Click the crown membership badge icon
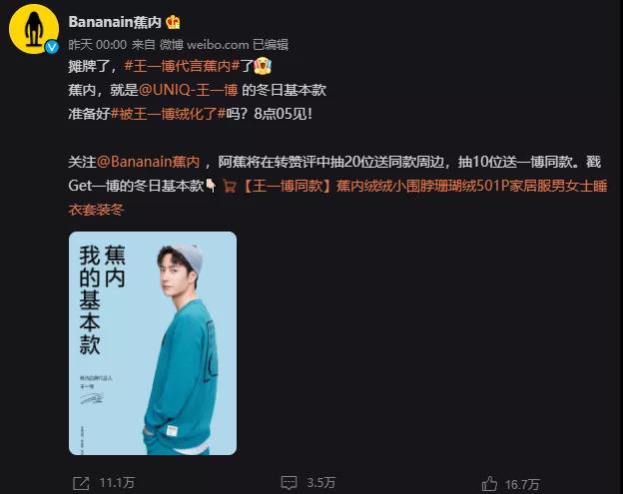The width and height of the screenshot is (623, 494). pyautogui.click(x=173, y=22)
